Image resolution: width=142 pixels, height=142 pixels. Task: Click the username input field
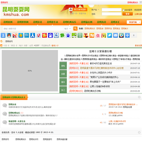[x=112, y=10]
